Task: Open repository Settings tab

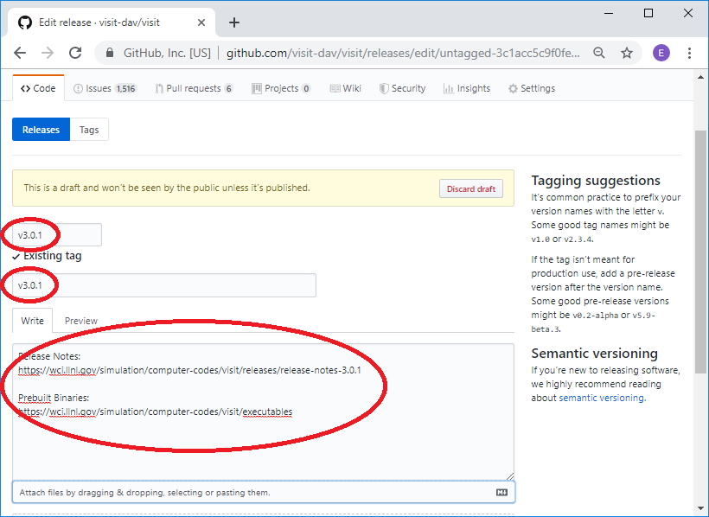Action: point(531,88)
